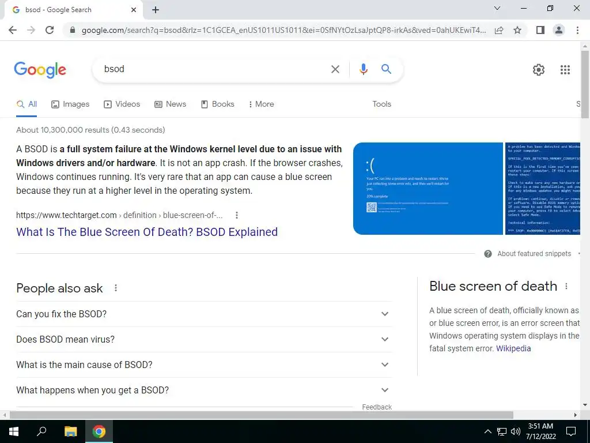Image resolution: width=590 pixels, height=443 pixels.
Task: Click the horizontal scrollbar thumb
Action: pyautogui.click(x=262, y=415)
